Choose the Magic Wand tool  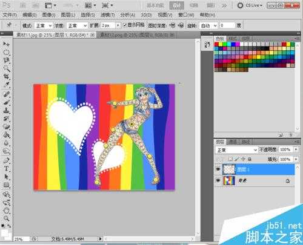(x=6, y=69)
